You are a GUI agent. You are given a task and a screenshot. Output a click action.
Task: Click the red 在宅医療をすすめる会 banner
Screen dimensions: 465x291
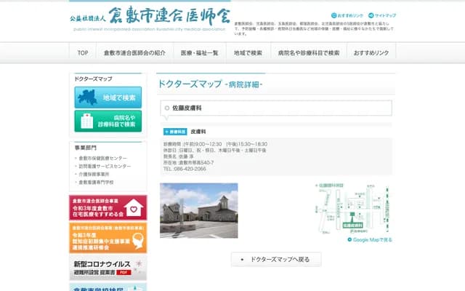[108, 207]
